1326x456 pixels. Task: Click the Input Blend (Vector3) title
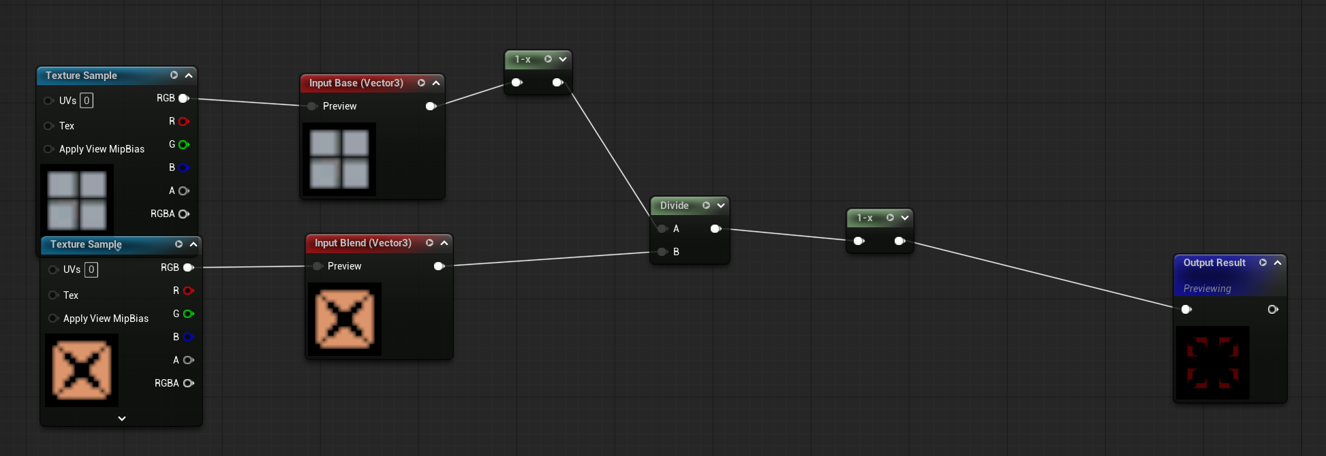point(363,243)
